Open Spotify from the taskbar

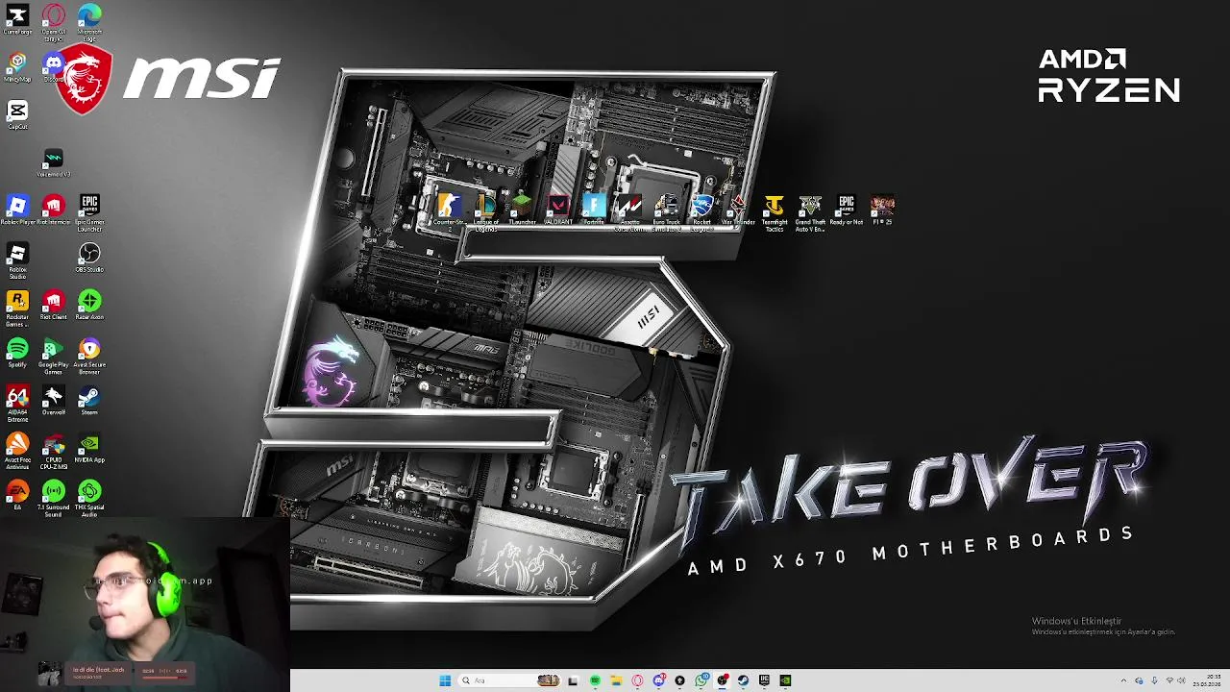595,680
